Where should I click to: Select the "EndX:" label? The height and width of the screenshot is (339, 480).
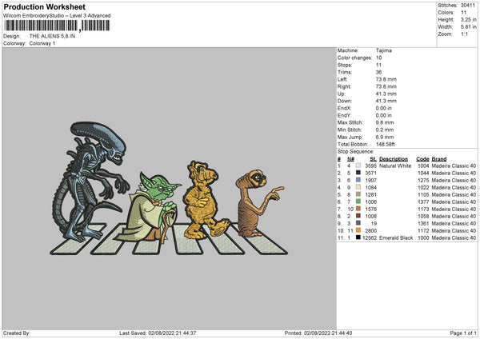pos(344,108)
